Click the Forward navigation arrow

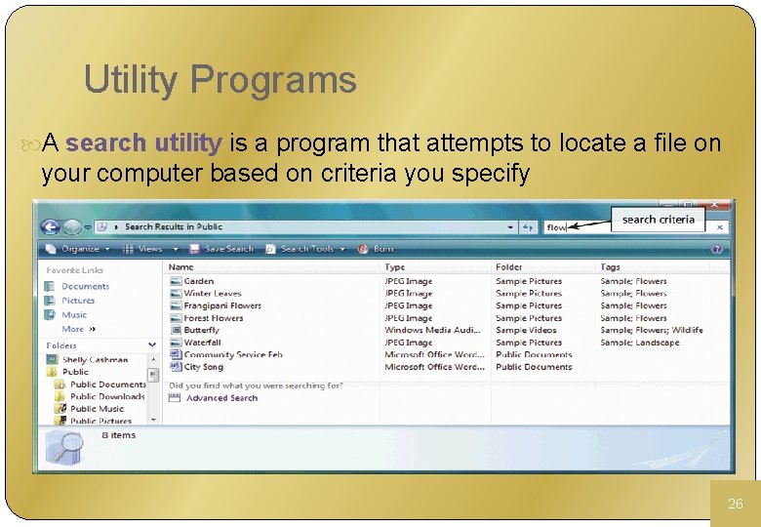coord(72,226)
